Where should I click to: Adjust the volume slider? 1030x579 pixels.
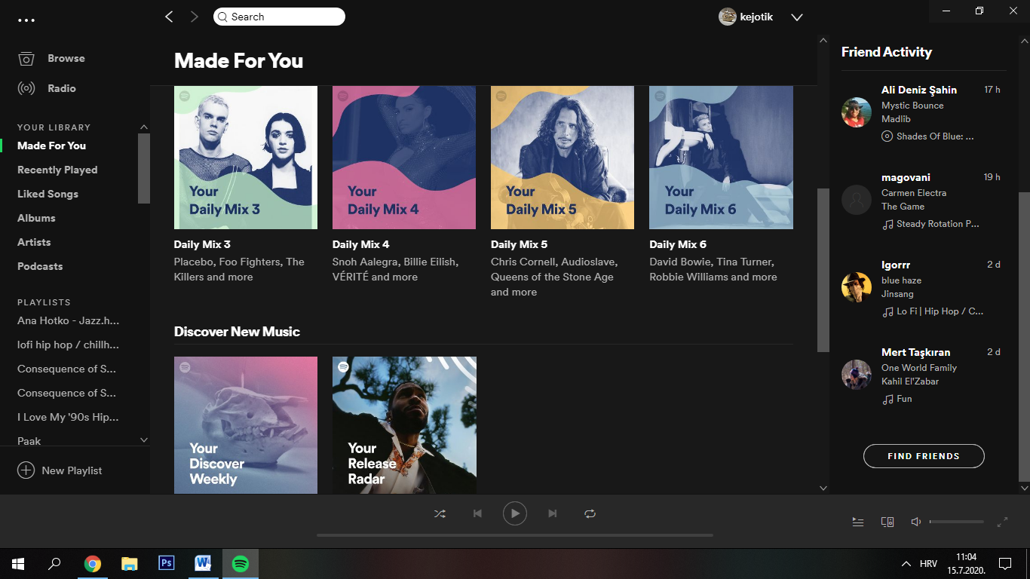click(x=956, y=522)
